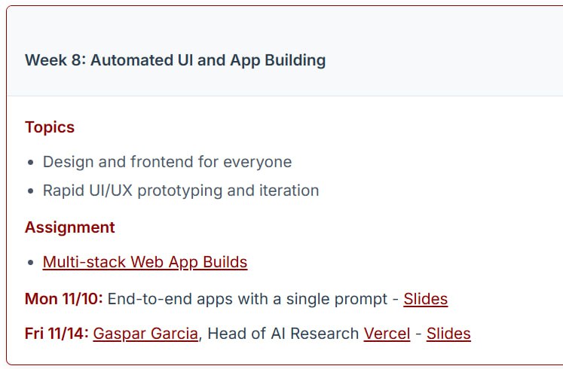Follow the Vercel company link
563x369 pixels.
[387, 334]
